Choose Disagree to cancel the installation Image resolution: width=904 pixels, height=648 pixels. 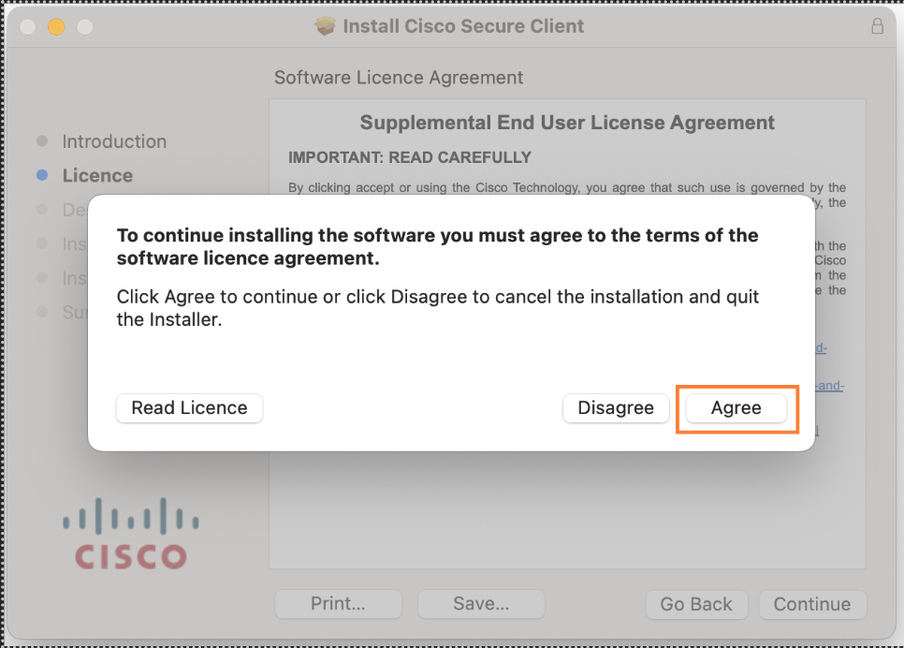point(616,408)
